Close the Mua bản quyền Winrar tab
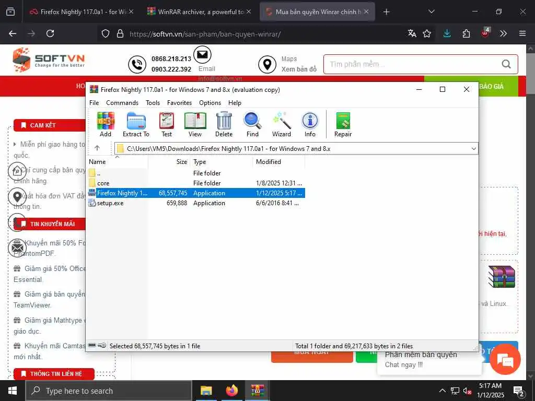This screenshot has height=401, width=535. [366, 11]
